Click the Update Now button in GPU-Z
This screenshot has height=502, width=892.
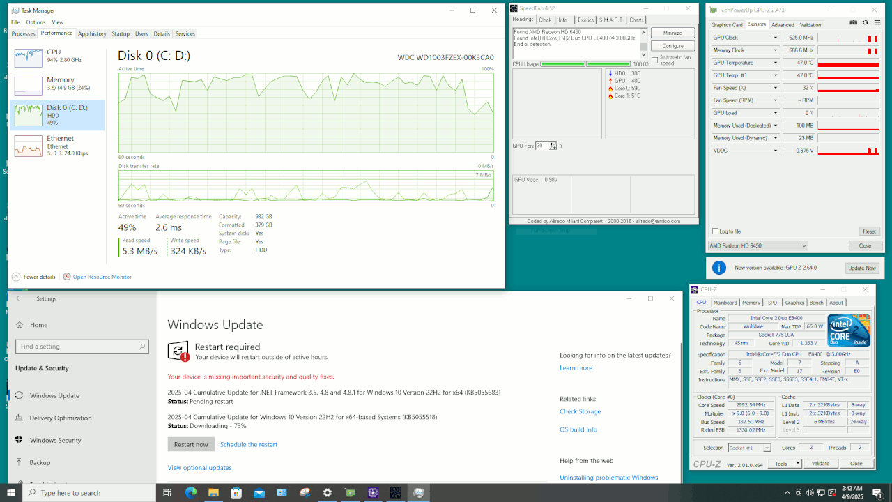pyautogui.click(x=862, y=268)
